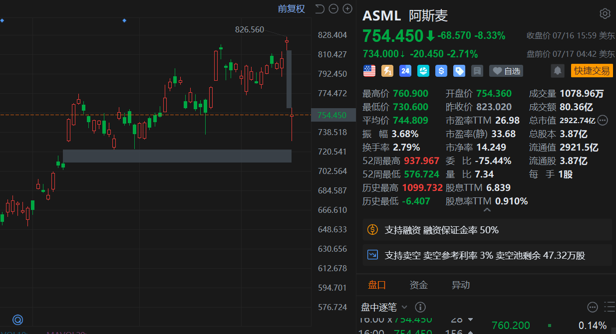The width and height of the screenshot is (616, 334).
Task: Click the 盘前价 07/17 04:42 timestamp
Action: point(571,54)
